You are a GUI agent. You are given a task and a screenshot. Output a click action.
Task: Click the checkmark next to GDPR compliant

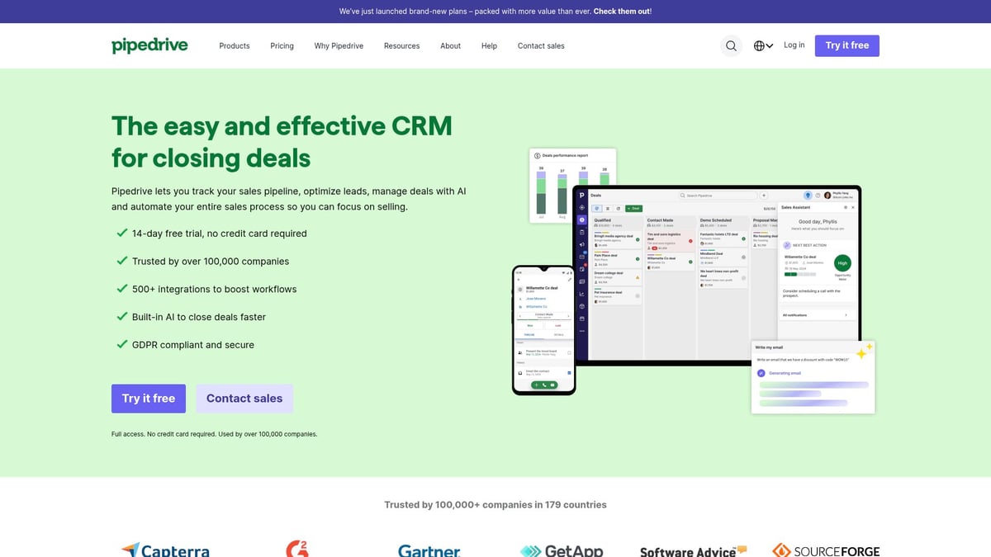(122, 345)
